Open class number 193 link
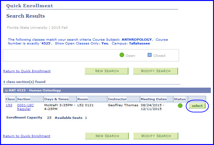 [9, 105]
